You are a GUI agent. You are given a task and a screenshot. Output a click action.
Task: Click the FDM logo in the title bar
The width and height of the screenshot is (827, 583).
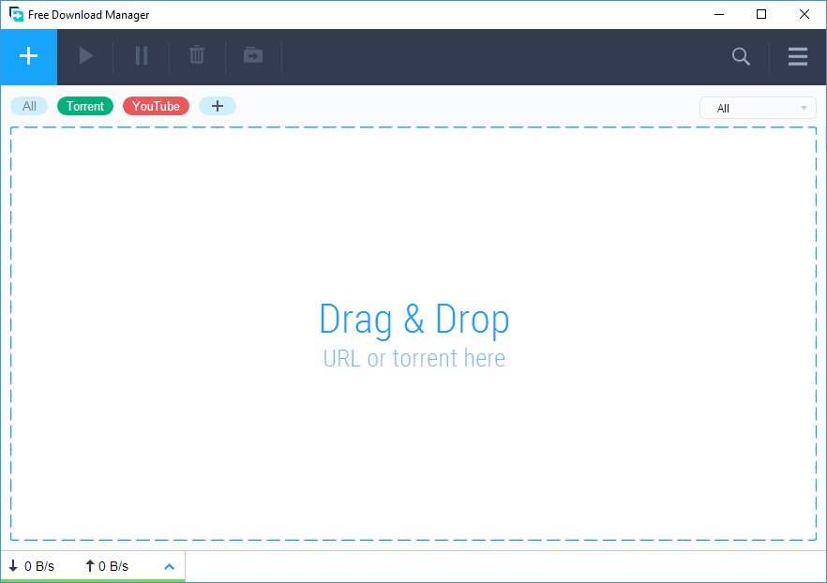pos(13,14)
